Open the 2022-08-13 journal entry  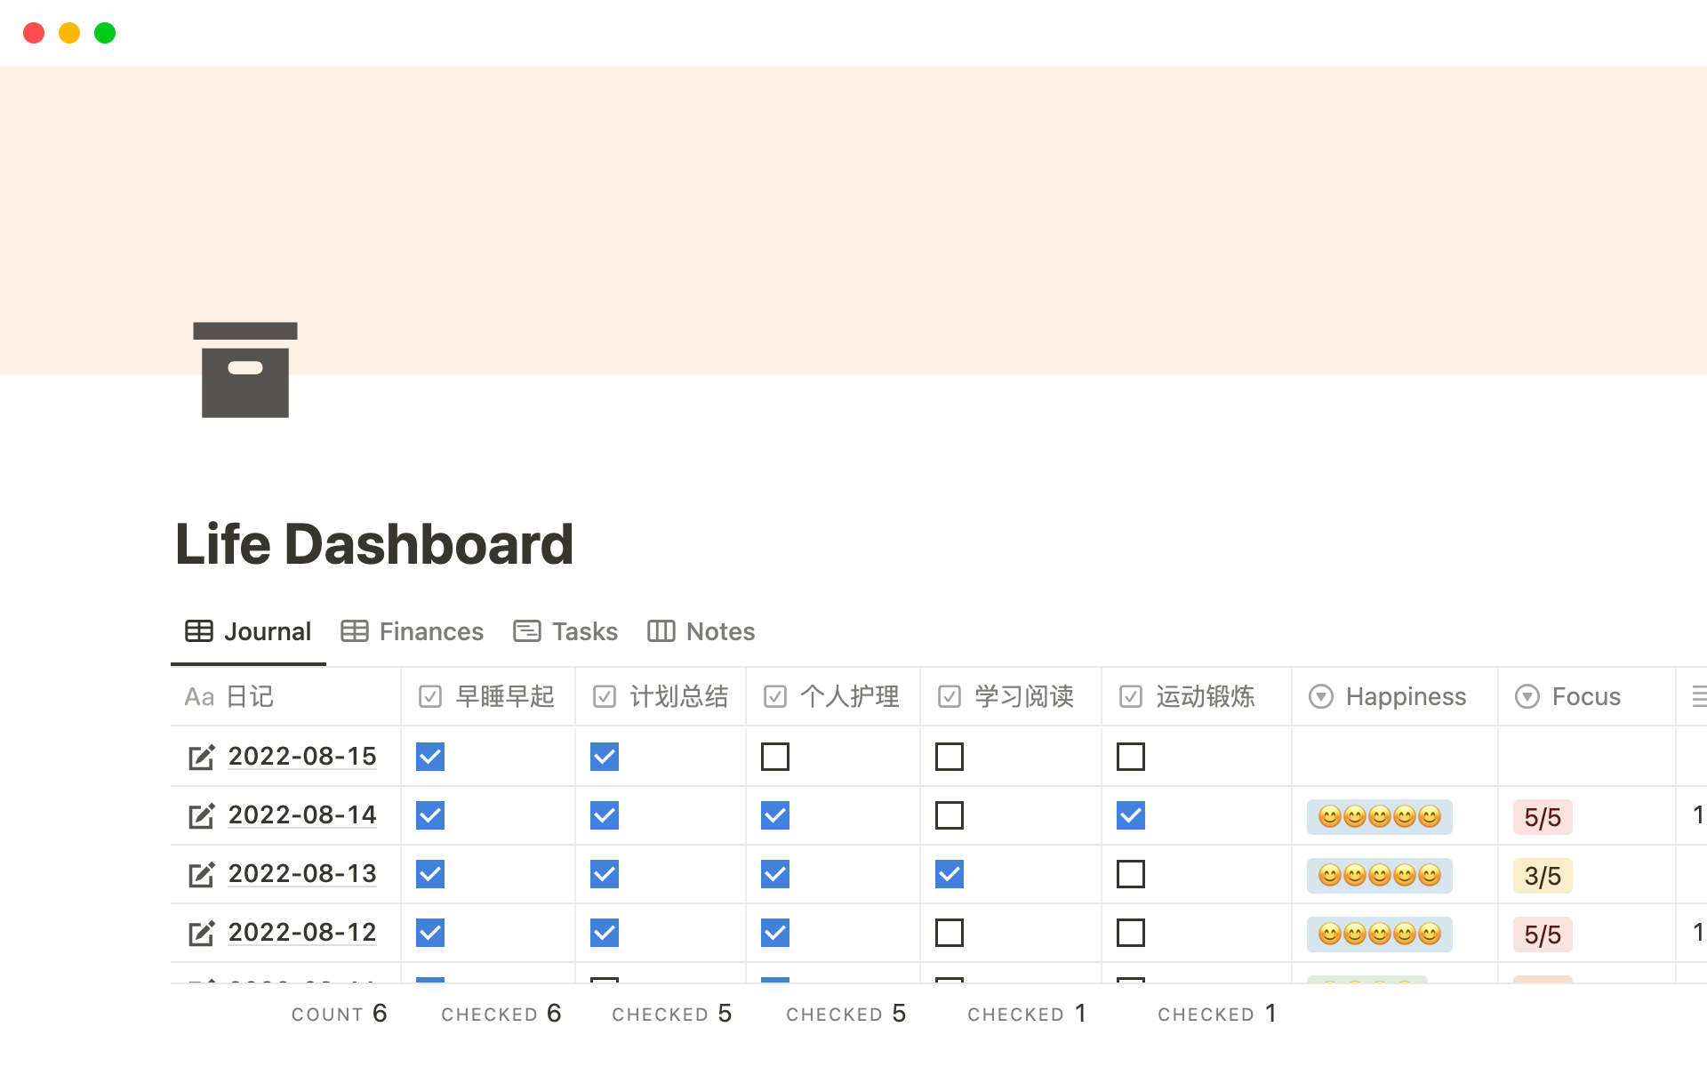tap(301, 874)
